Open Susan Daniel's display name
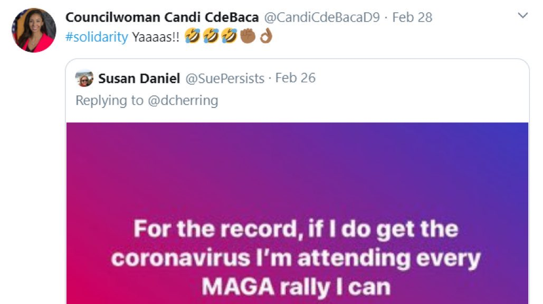The image size is (543, 304). click(139, 79)
